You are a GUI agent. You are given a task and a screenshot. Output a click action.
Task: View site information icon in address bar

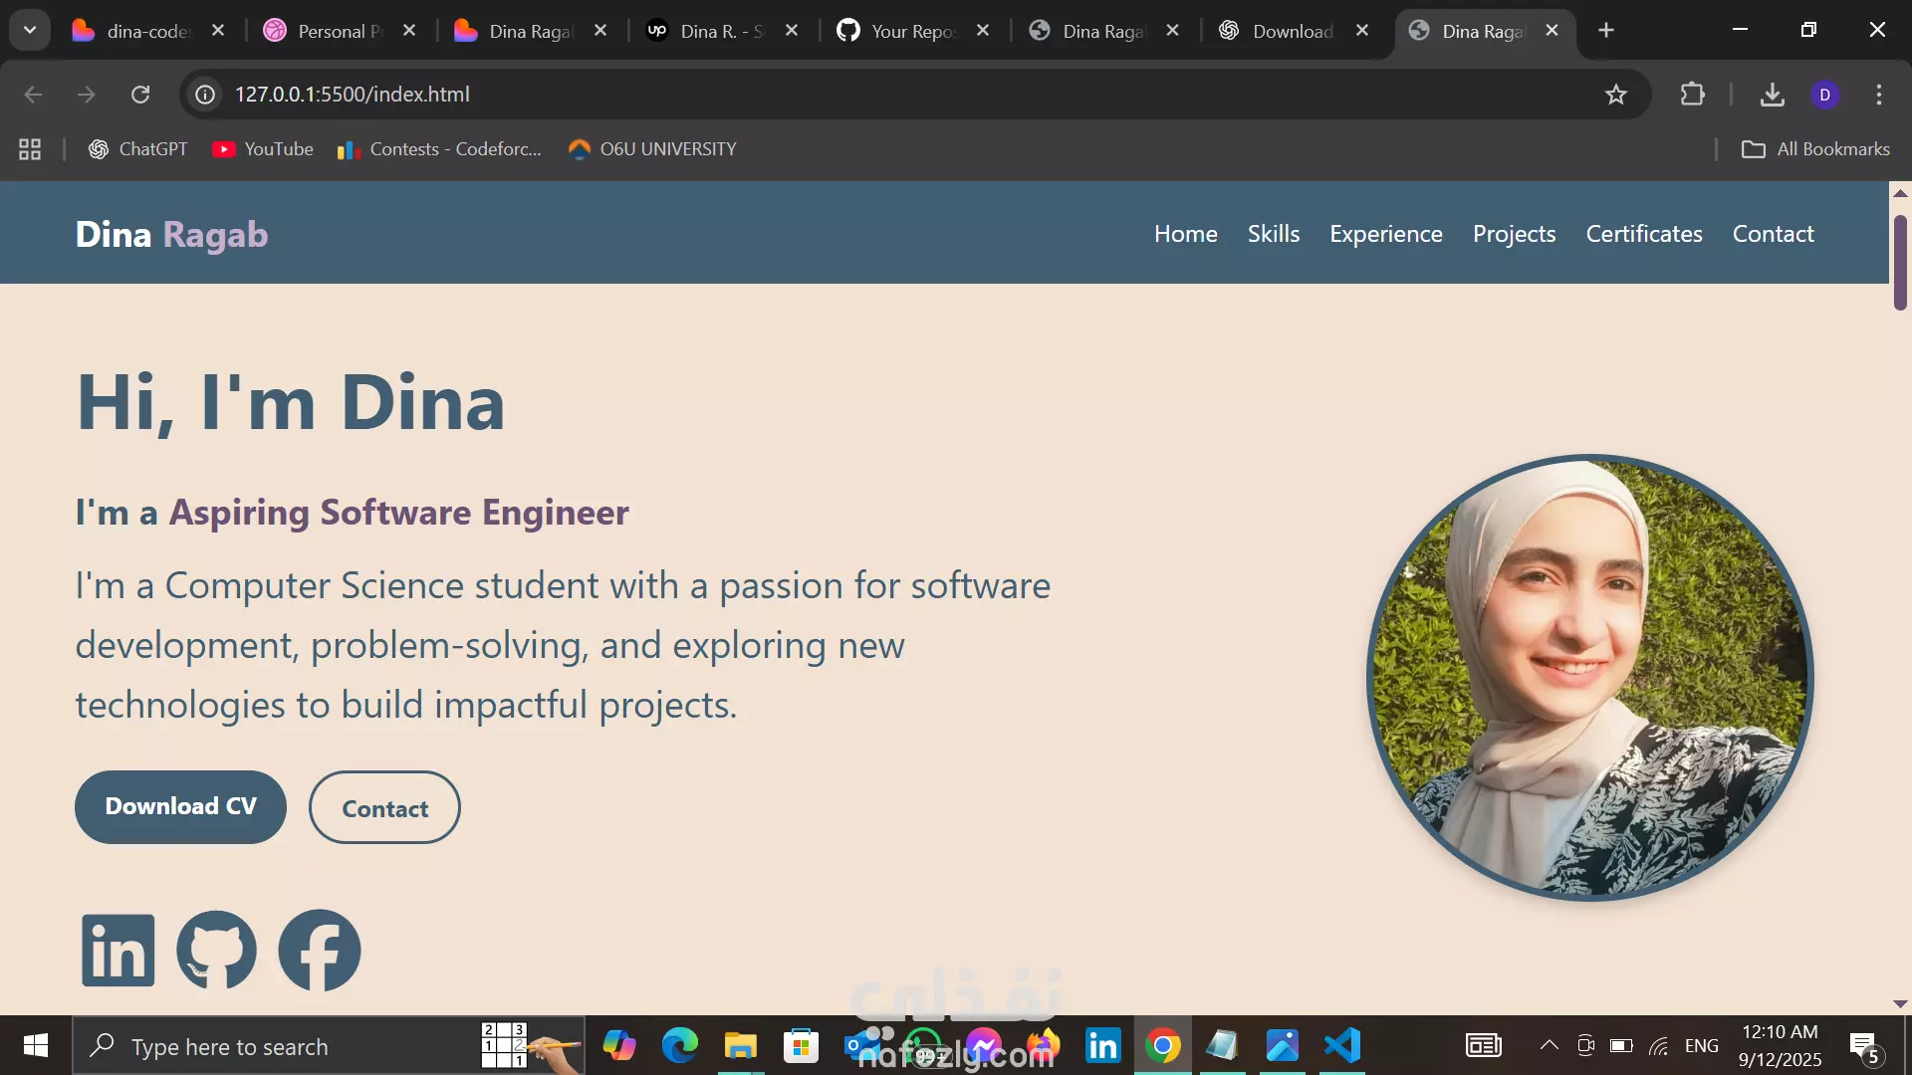coord(205,95)
